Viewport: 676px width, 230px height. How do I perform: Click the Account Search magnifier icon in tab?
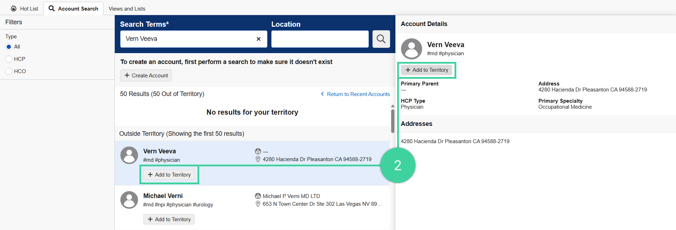click(x=52, y=8)
